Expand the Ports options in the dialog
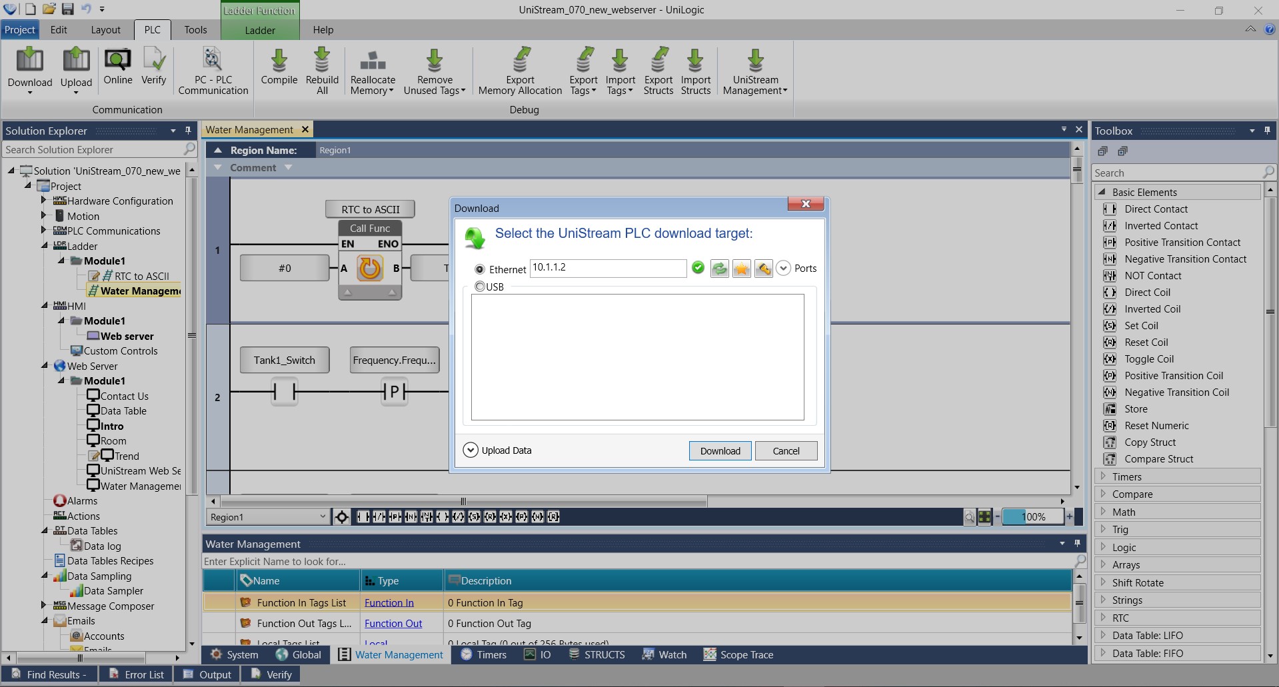This screenshot has width=1279, height=687. (x=784, y=269)
